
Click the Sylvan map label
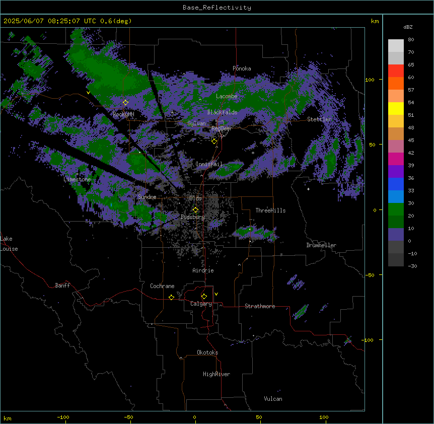196,123
